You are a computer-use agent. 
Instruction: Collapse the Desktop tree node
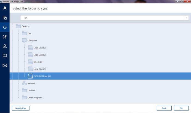coord(13,26)
